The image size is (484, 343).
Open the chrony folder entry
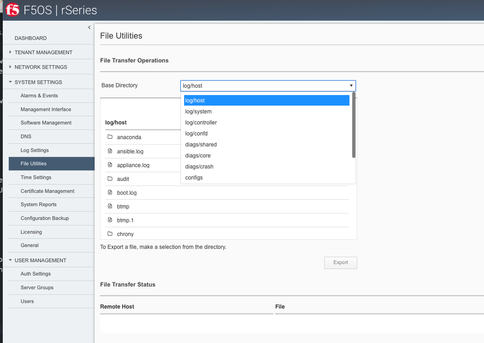pos(125,234)
